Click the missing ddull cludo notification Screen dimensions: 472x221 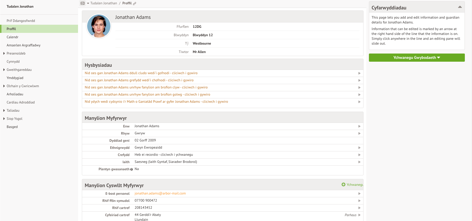(141, 73)
